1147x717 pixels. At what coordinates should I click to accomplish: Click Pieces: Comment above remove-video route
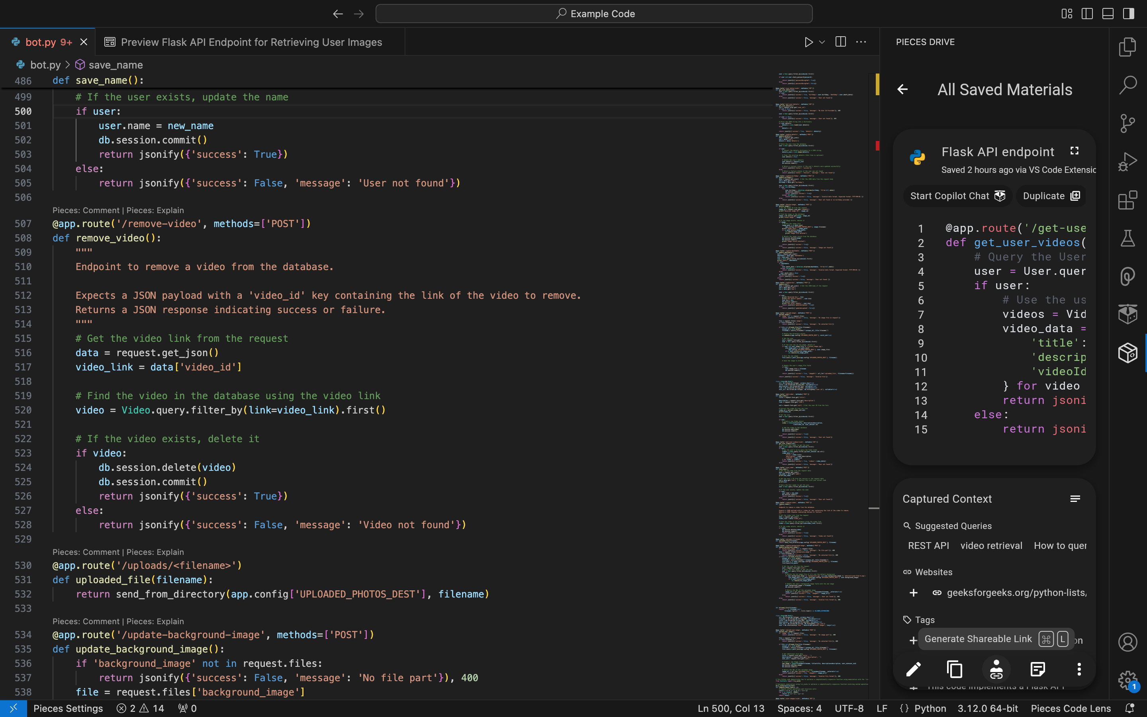tap(86, 210)
